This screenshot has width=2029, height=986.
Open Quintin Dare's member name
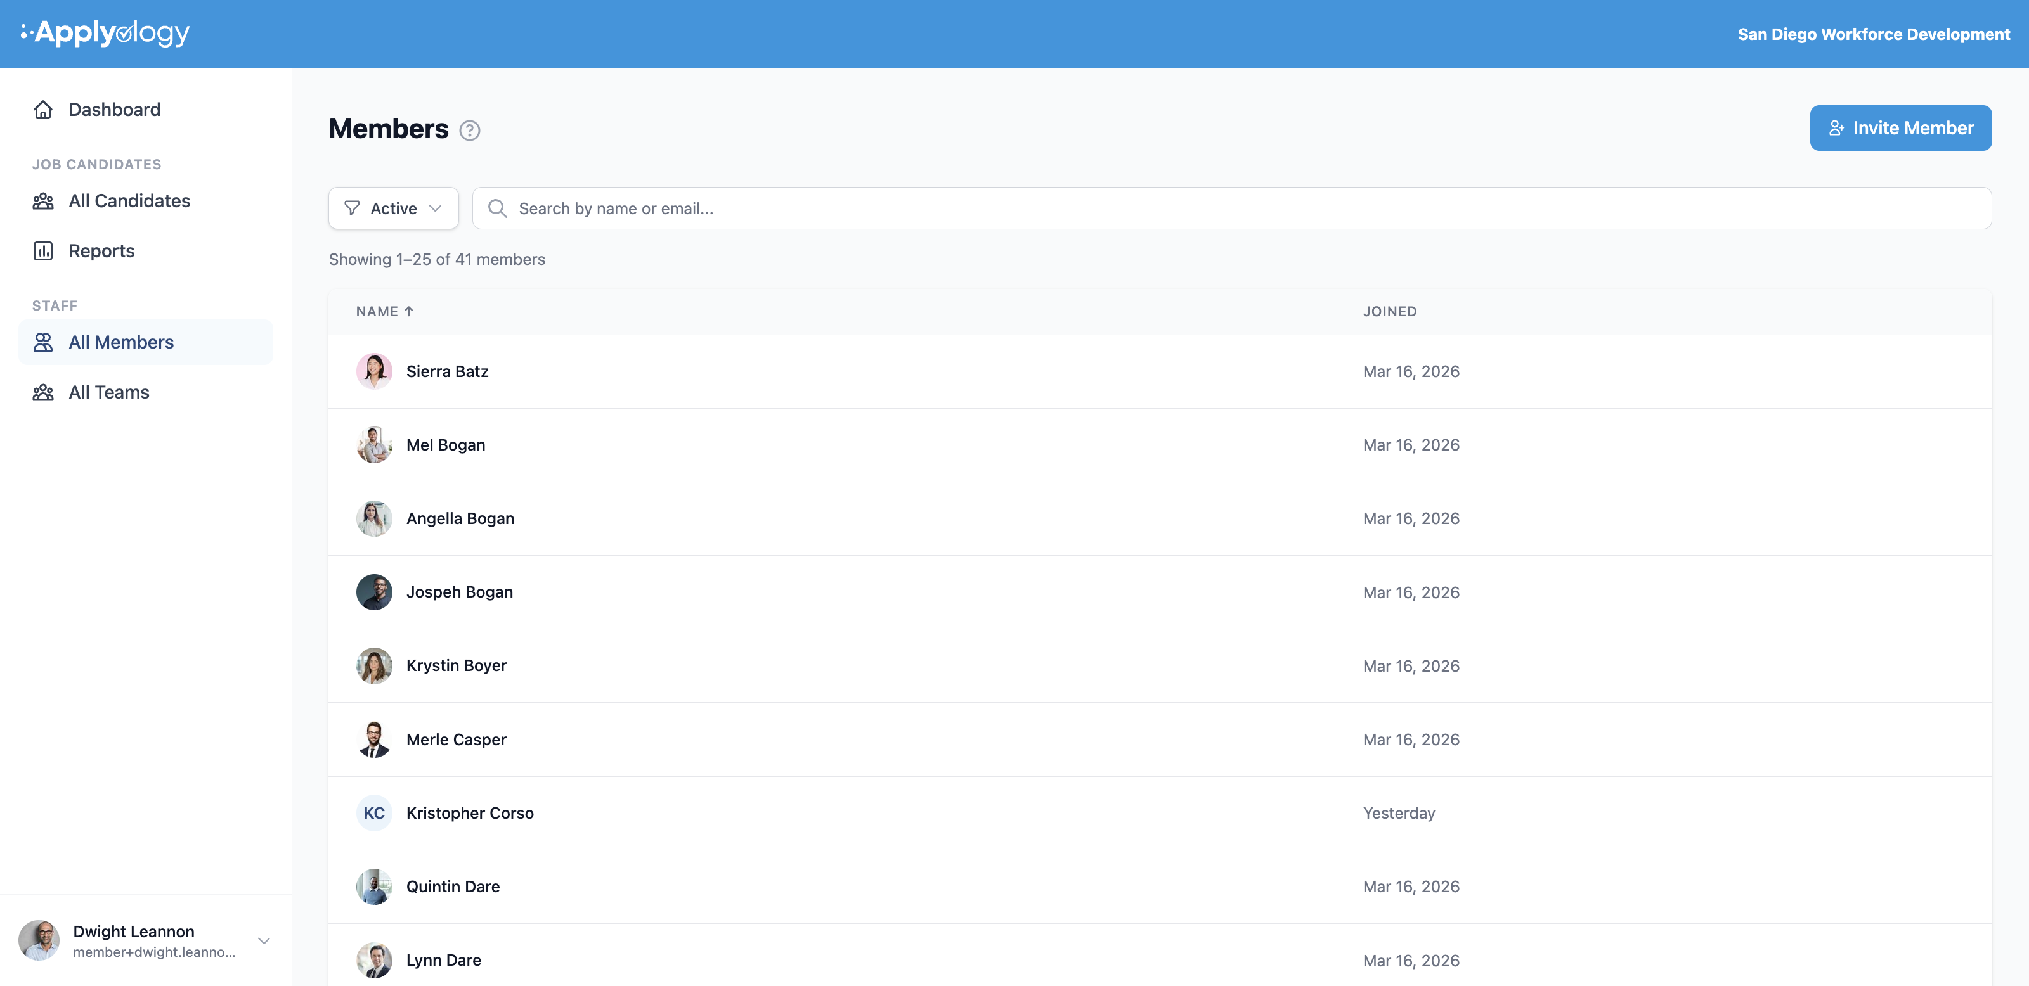[x=453, y=887]
